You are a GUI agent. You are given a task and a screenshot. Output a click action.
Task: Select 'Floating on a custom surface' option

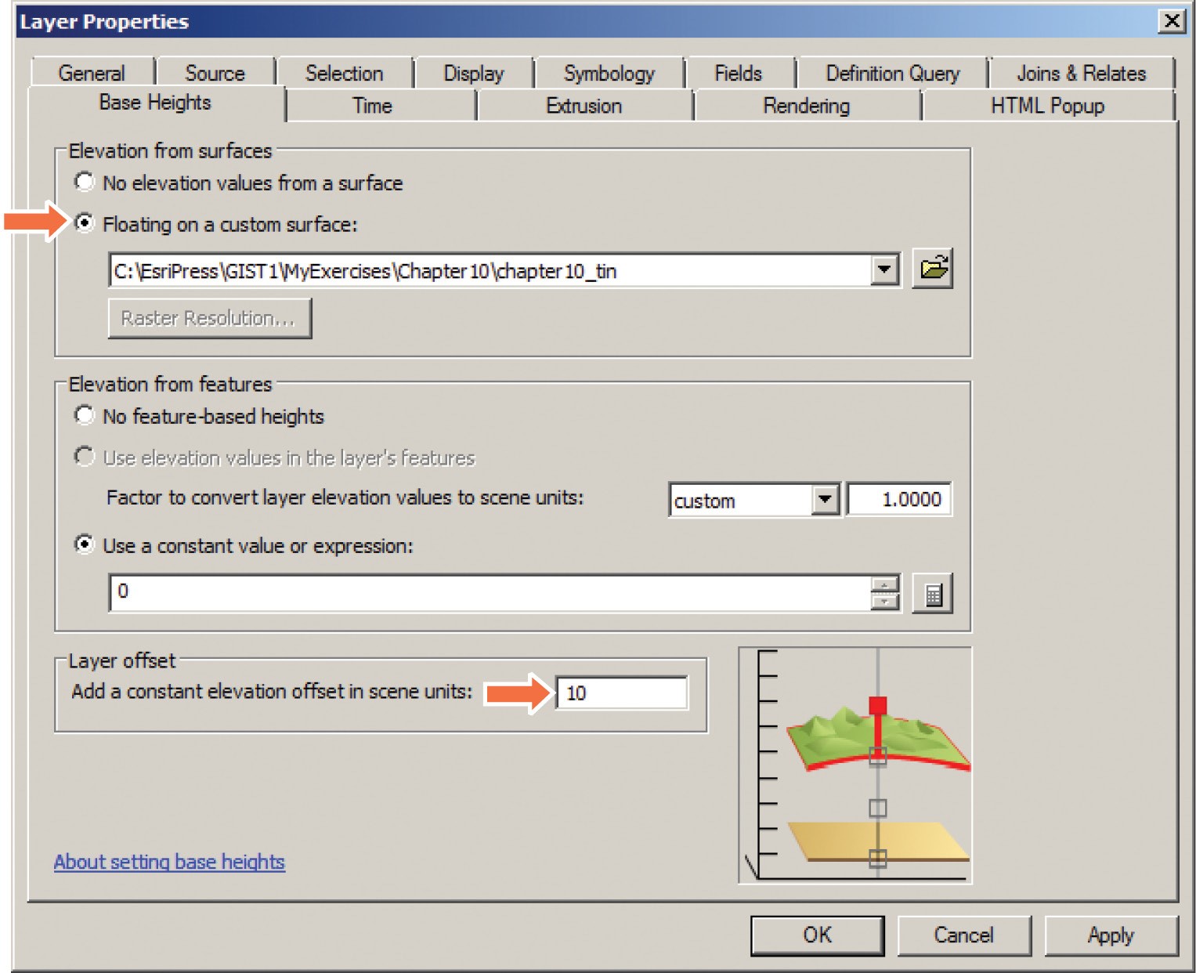point(85,224)
